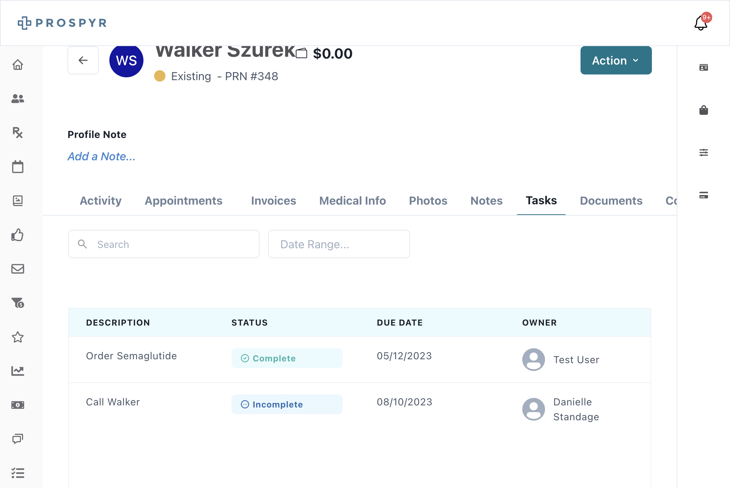Open the Action dropdown menu

[x=616, y=60]
